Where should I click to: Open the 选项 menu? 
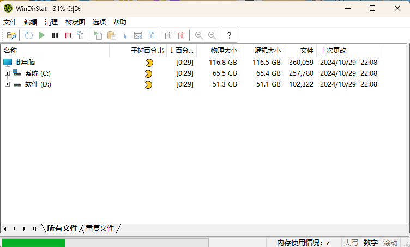pyautogui.click(x=99, y=22)
